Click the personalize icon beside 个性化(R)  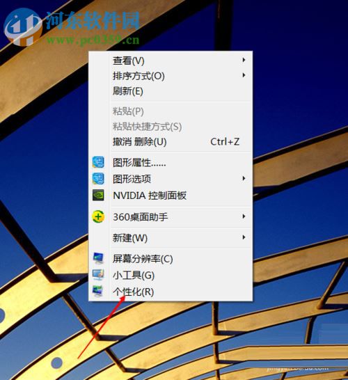pyautogui.click(x=98, y=291)
